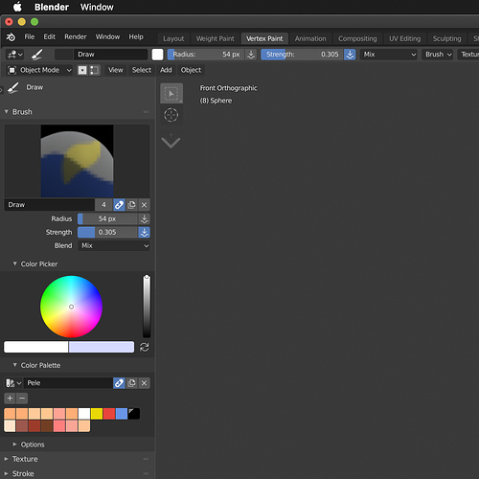Toggle fake user for Pele palette
The width and height of the screenshot is (479, 479).
(119, 383)
